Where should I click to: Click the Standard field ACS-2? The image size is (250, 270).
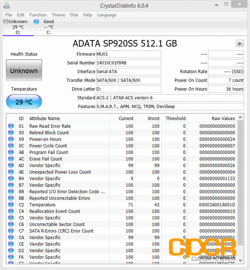coord(170,98)
